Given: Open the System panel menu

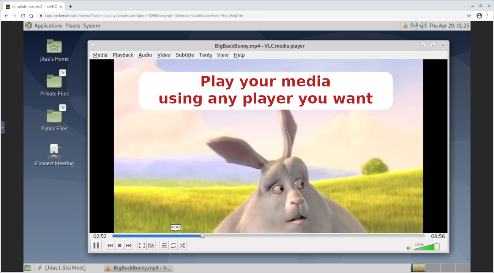Looking at the screenshot, I should [x=92, y=26].
